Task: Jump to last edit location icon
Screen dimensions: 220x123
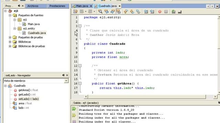Action: pos(75,12)
